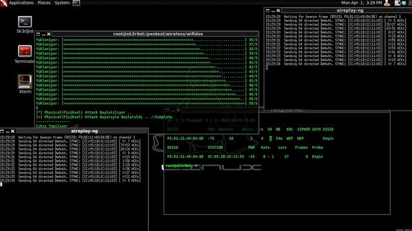
Task: Click the cursor prompt in the top-right aireplay-ng window
Action: coord(267,67)
